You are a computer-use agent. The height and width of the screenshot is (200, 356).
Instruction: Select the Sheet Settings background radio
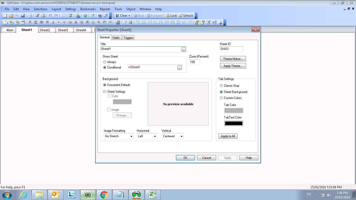tap(105, 92)
